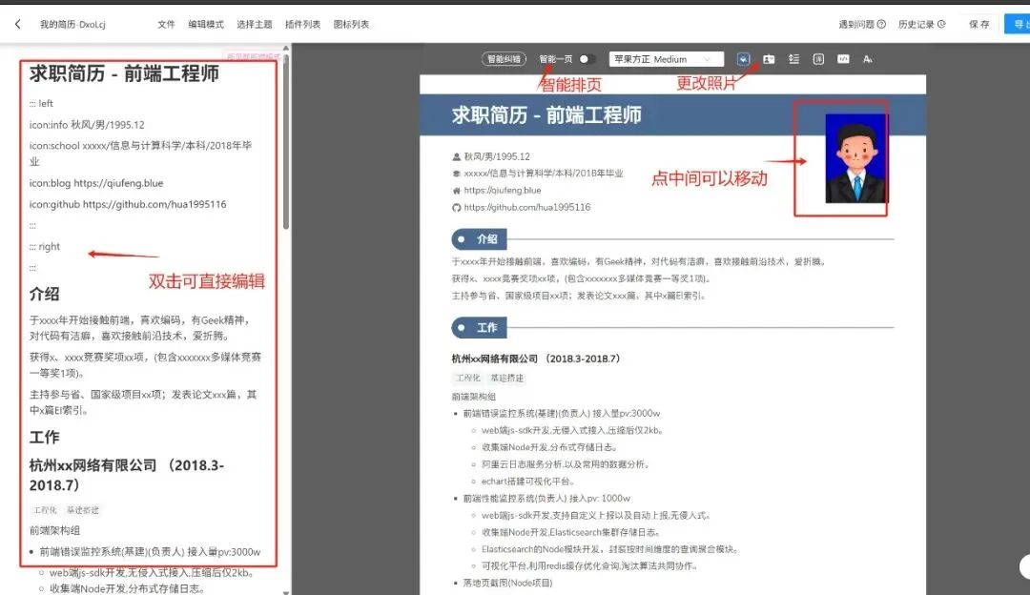Click the ::: left line in the editor
1030x595 pixels.
(41, 104)
